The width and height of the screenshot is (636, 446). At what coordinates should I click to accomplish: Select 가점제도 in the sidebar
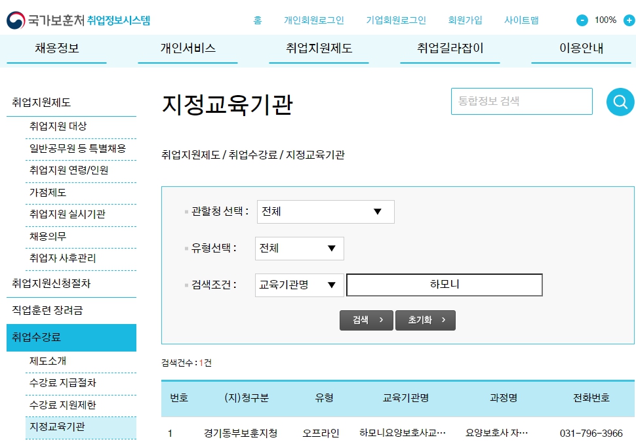pos(48,193)
